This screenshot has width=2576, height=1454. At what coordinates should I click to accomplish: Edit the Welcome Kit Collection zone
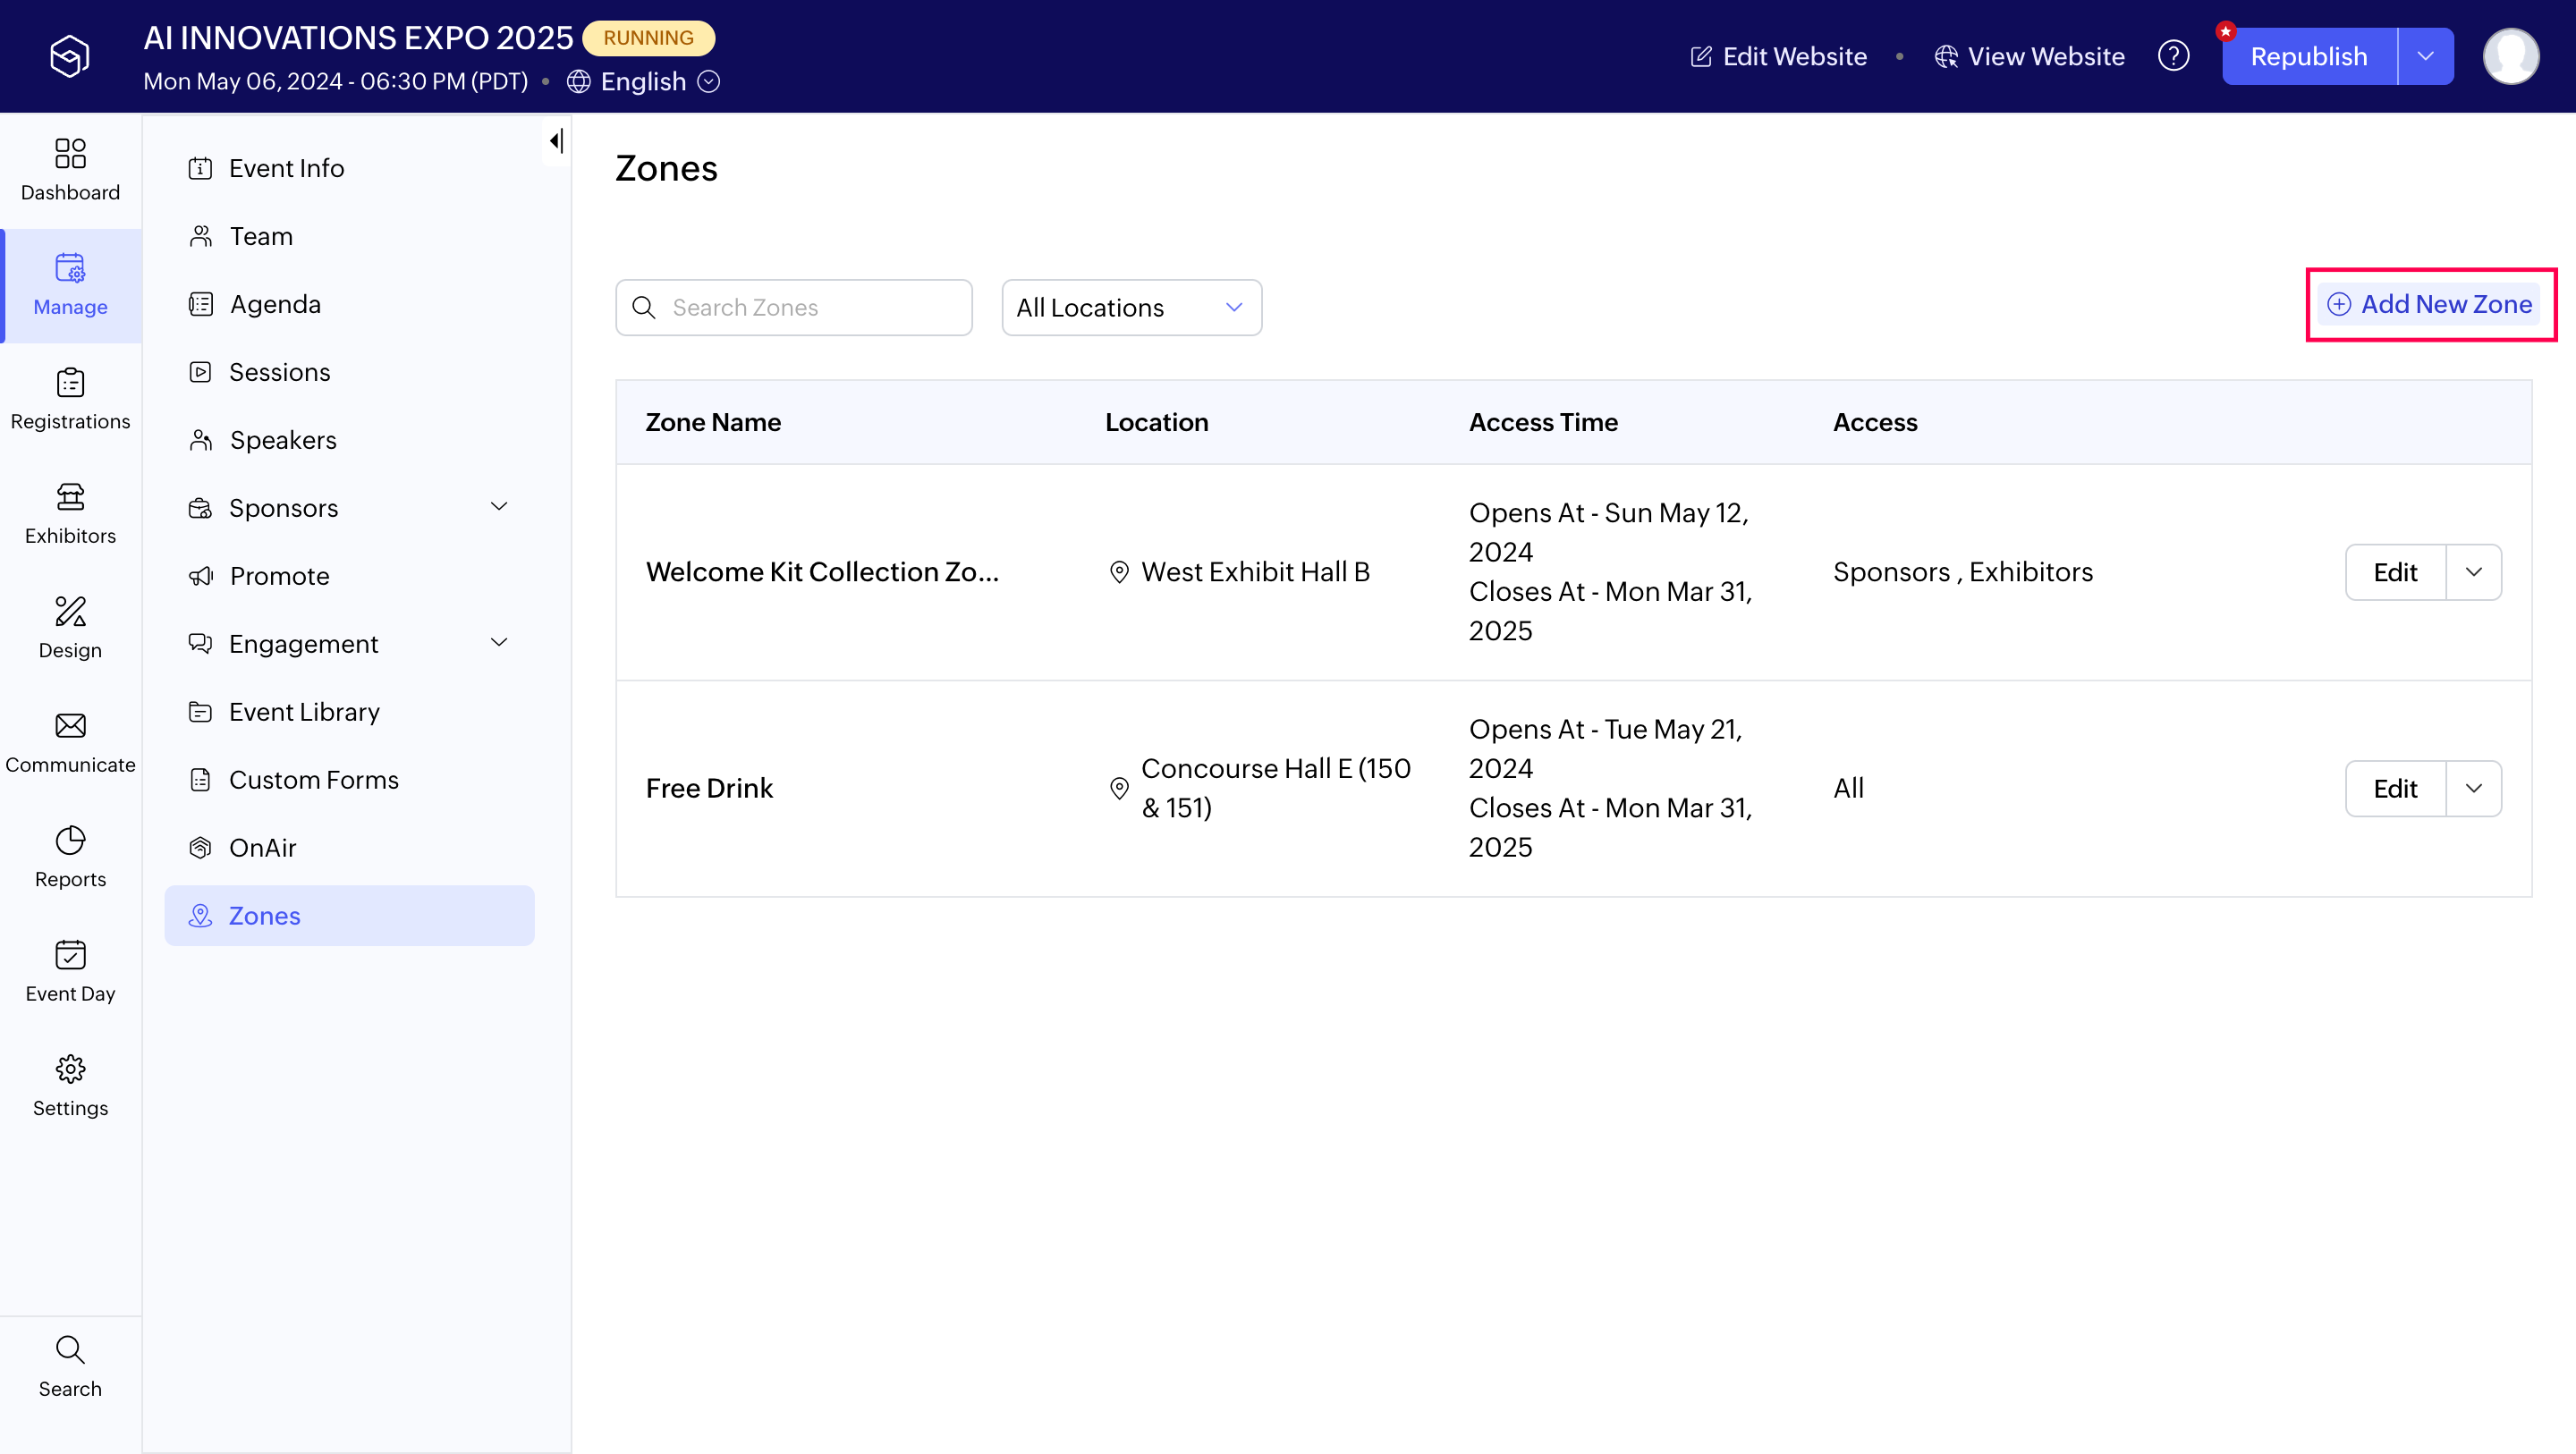[2395, 572]
